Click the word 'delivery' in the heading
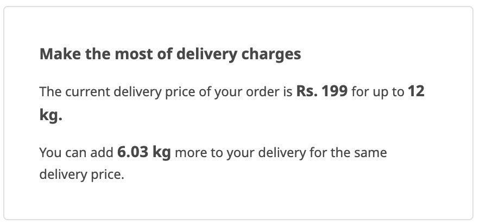The image size is (480, 224). coord(207,55)
